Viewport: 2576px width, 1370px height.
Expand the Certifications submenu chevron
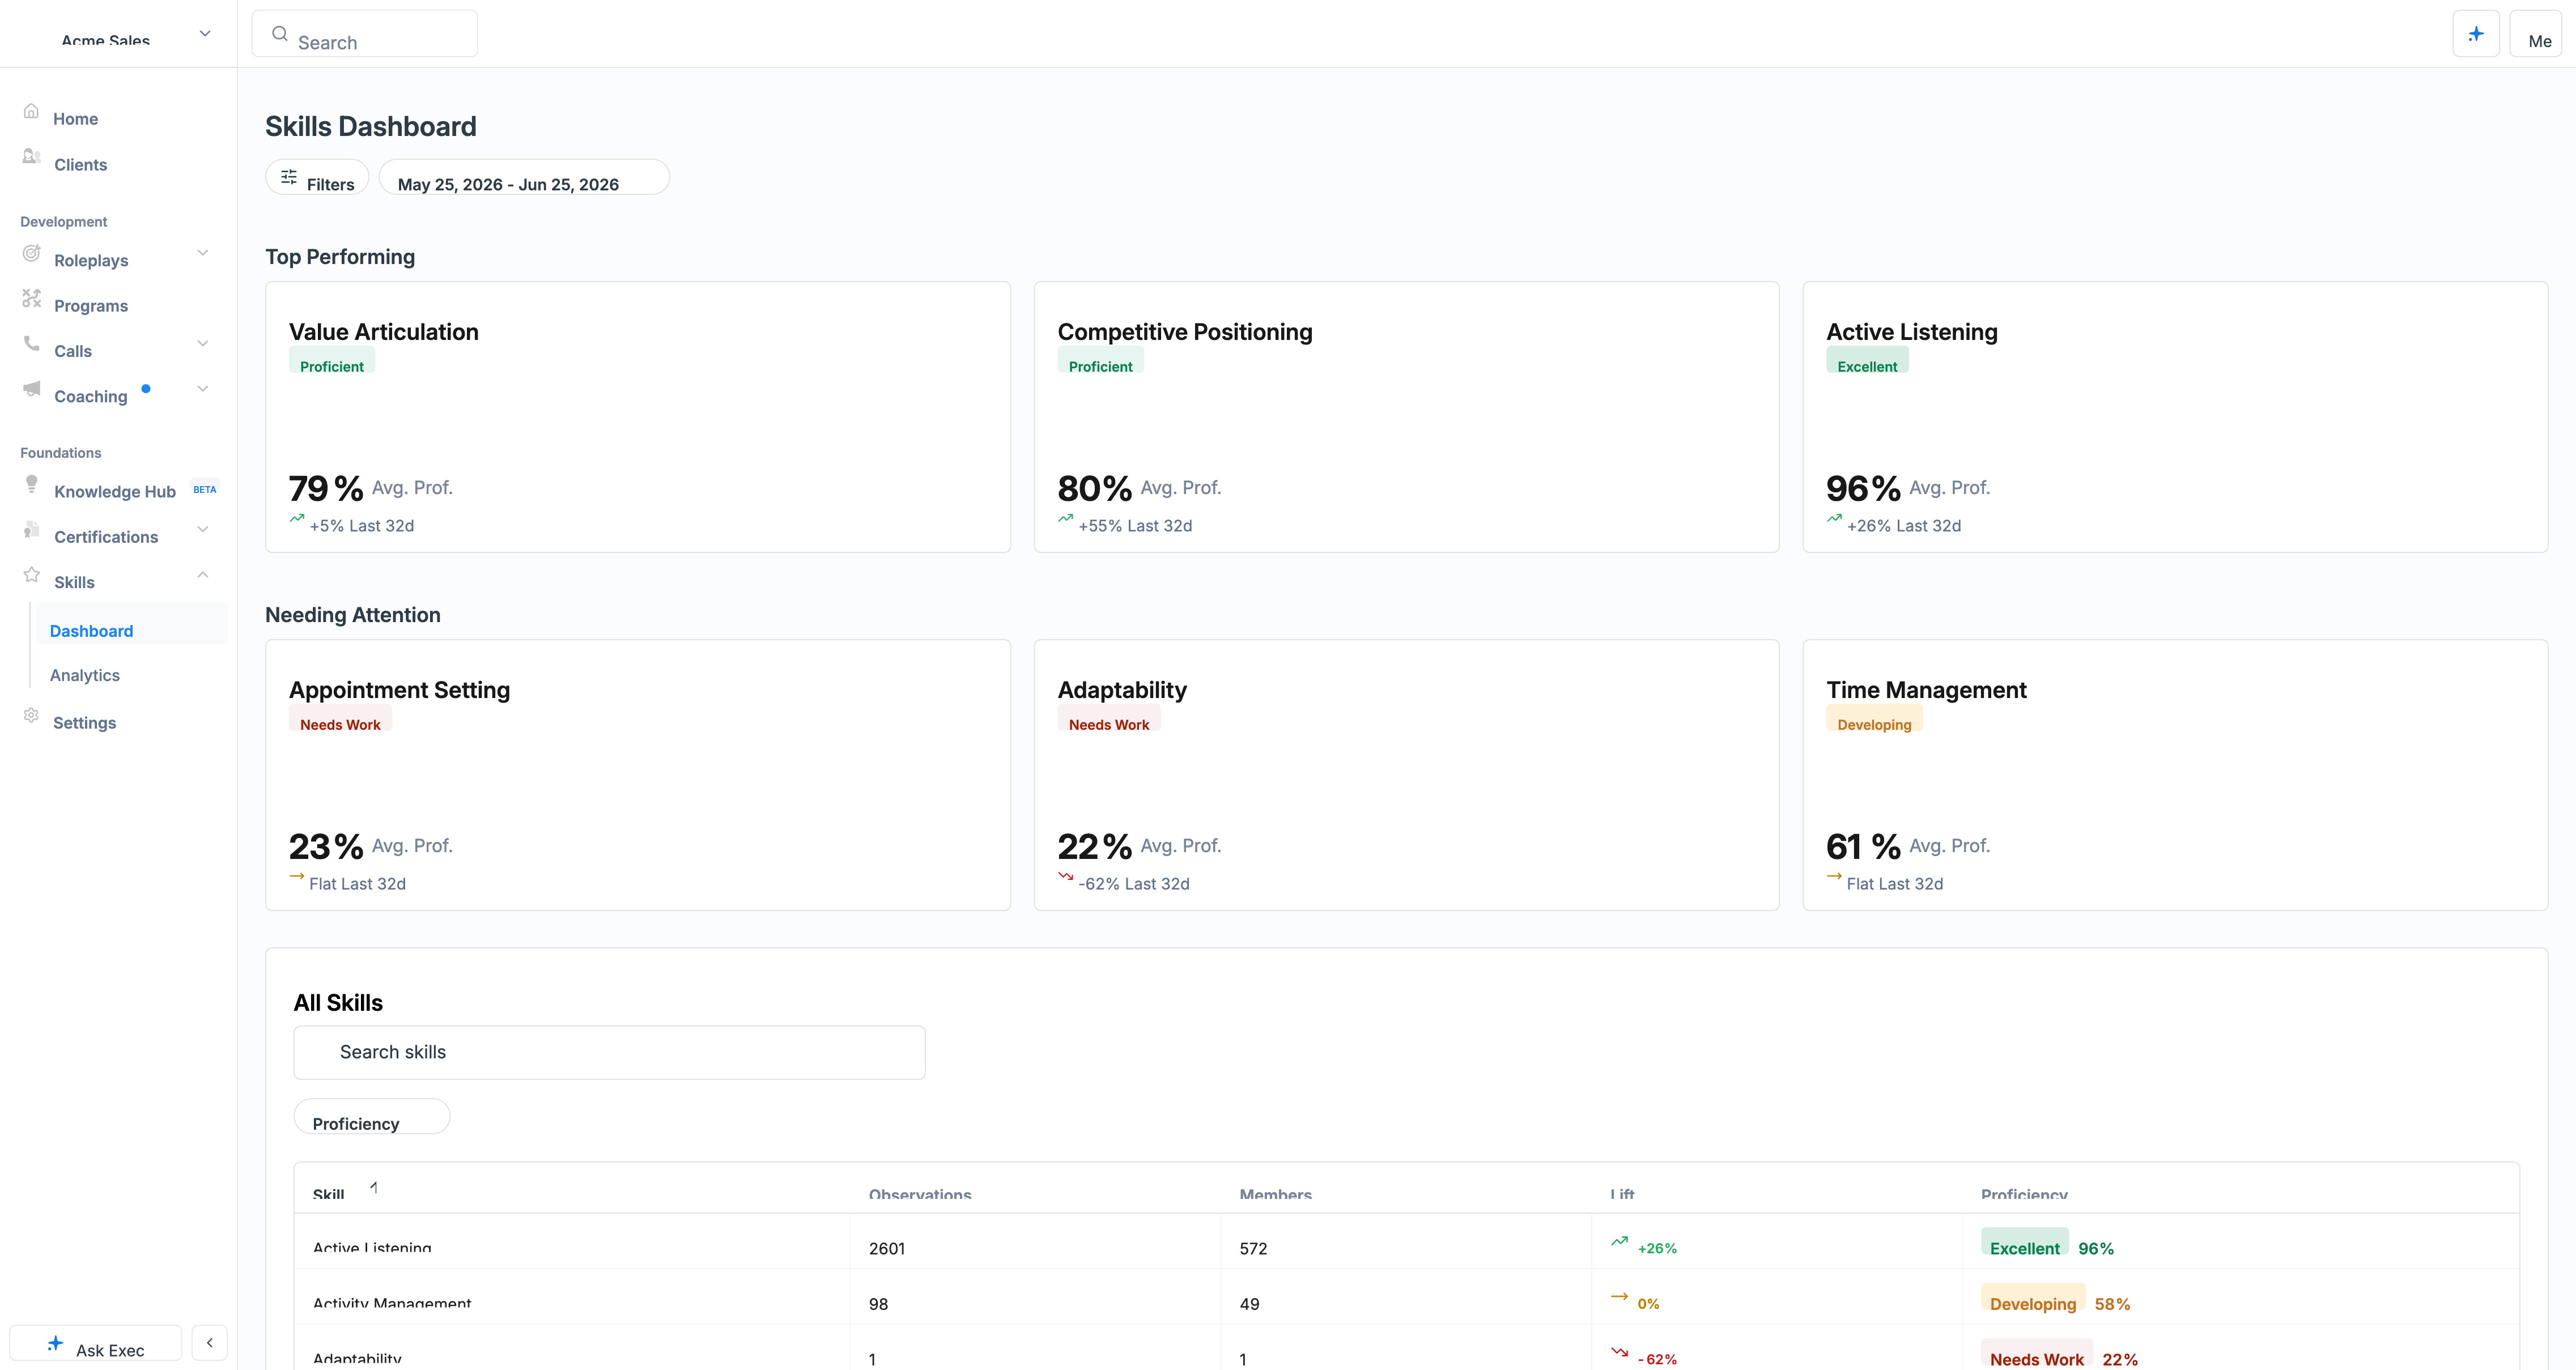(x=203, y=529)
